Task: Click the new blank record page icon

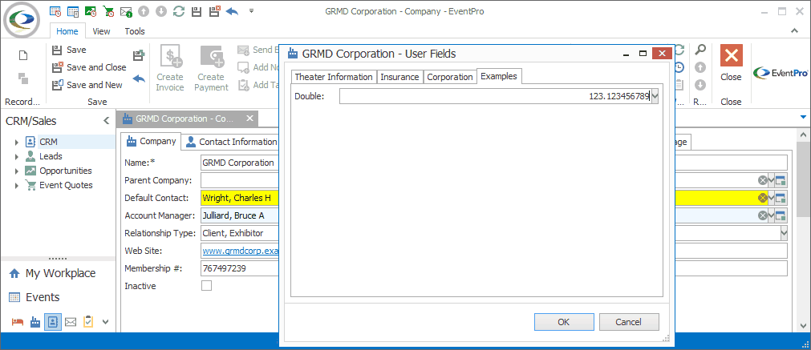Action: pyautogui.click(x=22, y=56)
